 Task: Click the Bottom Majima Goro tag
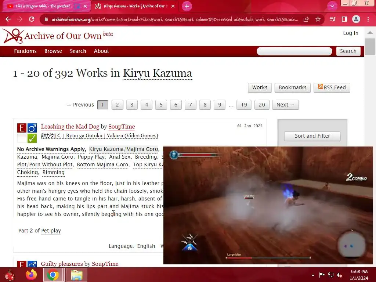[103, 164]
